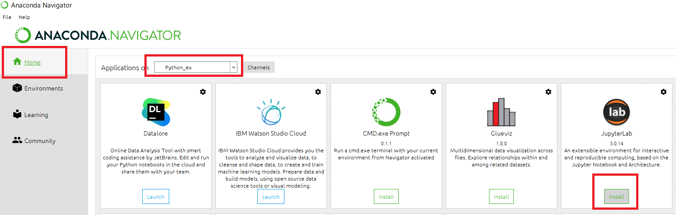Launch Datalore with its Launch button

point(155,196)
